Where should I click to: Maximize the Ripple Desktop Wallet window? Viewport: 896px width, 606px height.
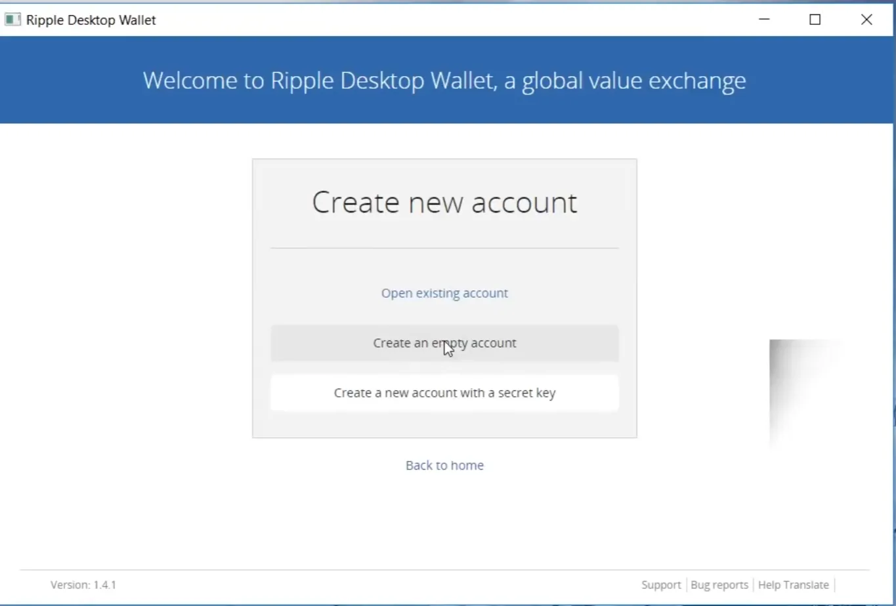tap(815, 20)
